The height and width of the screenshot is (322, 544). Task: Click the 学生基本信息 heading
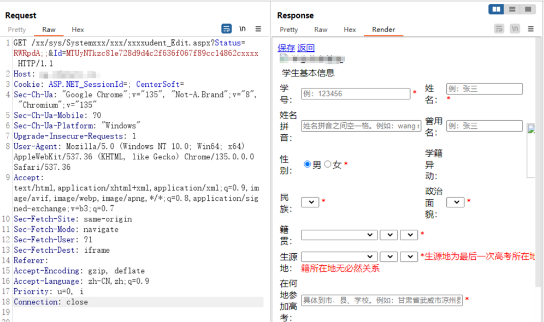[x=308, y=73]
